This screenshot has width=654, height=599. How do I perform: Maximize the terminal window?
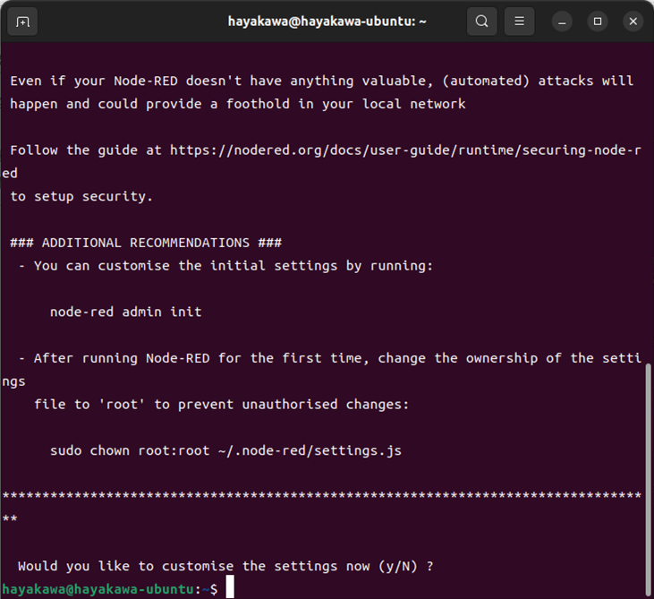(598, 21)
